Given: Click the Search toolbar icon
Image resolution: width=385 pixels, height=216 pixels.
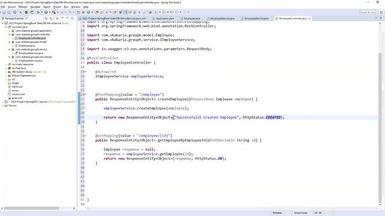Looking at the screenshot, I should click(107, 12).
